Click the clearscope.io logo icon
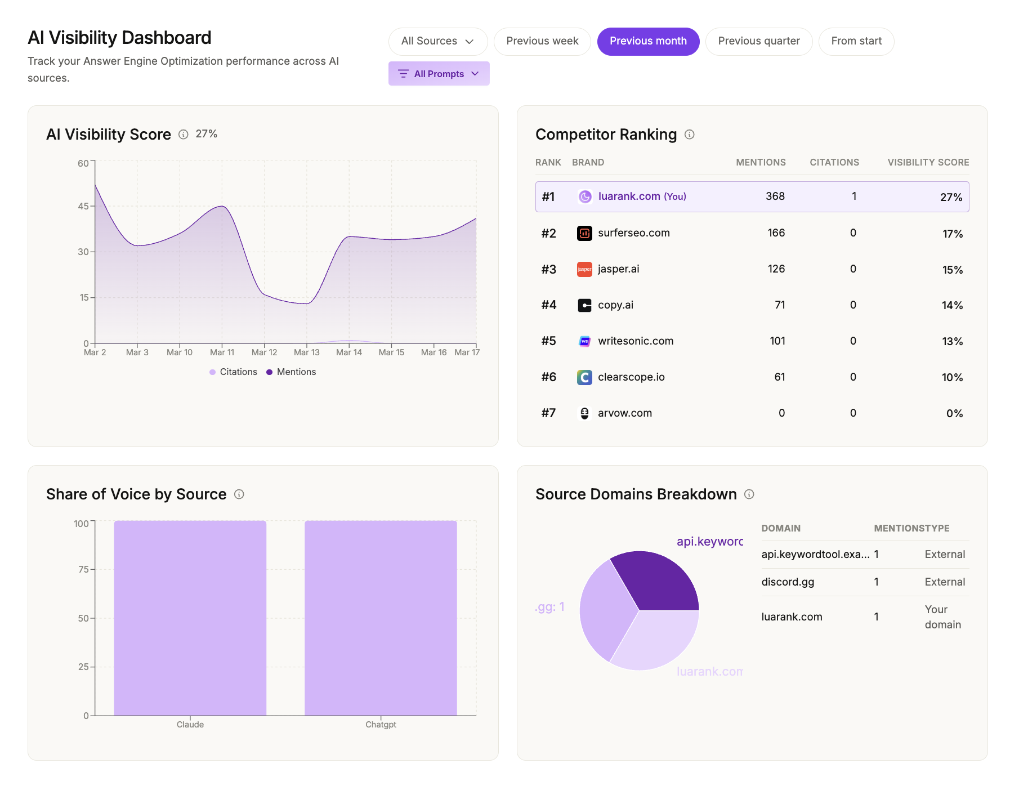 [x=584, y=377]
